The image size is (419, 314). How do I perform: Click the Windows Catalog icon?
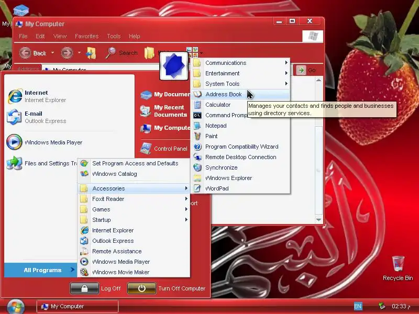pos(84,174)
